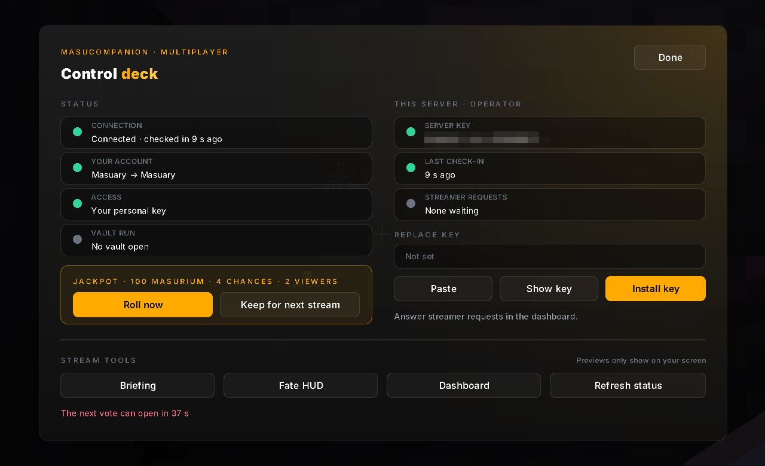Image resolution: width=765 pixels, height=466 pixels.
Task: Click the '9 s ago' last check-in value
Action: pyautogui.click(x=440, y=175)
